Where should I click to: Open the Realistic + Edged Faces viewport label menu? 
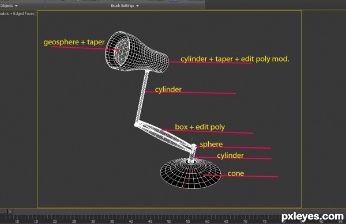(x=18, y=14)
